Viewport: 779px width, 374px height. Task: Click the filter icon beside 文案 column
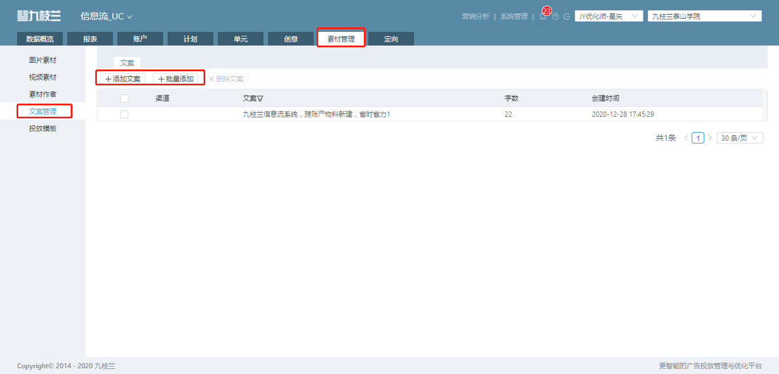coord(260,98)
